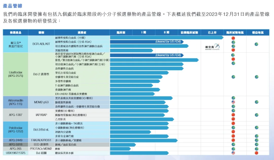Click the BCR-ABL/KIT mechanism cell

tap(41, 44)
